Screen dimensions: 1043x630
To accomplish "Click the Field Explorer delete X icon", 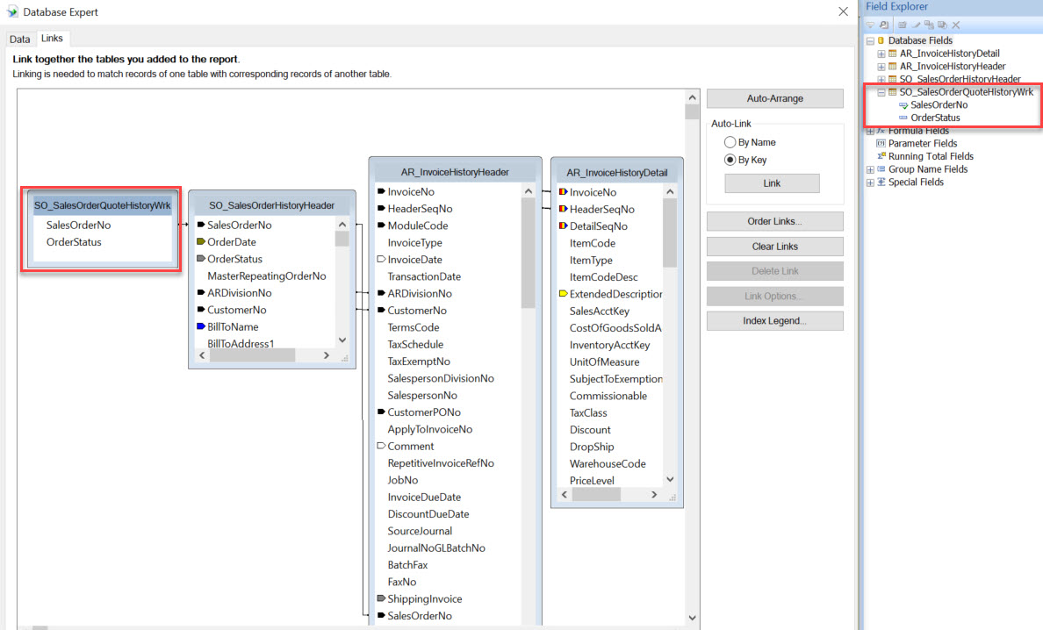I will point(956,25).
